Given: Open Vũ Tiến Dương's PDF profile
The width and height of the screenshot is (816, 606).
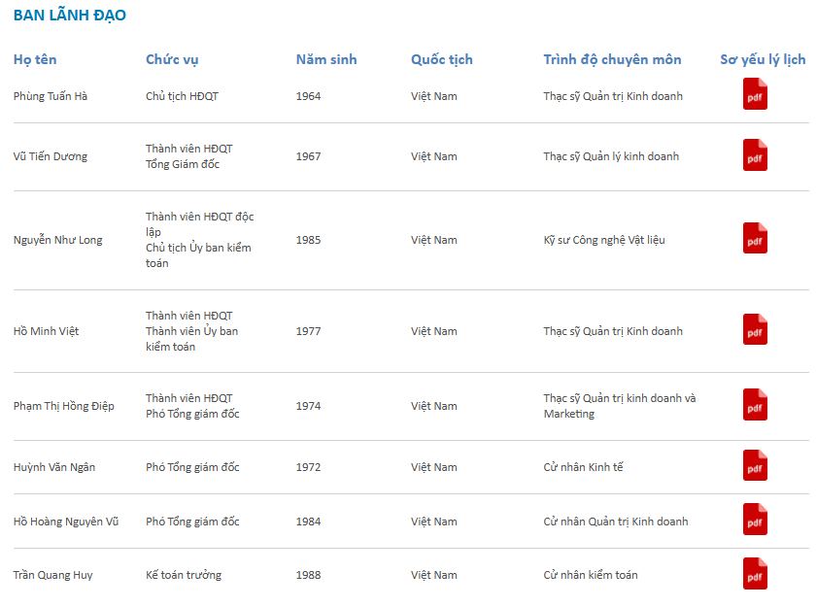Looking at the screenshot, I should pyautogui.click(x=755, y=155).
